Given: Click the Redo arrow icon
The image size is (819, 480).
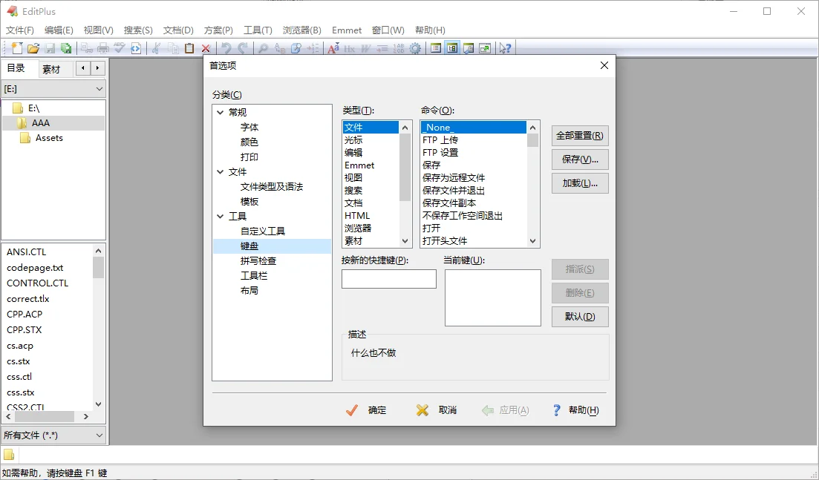Looking at the screenshot, I should tap(243, 48).
